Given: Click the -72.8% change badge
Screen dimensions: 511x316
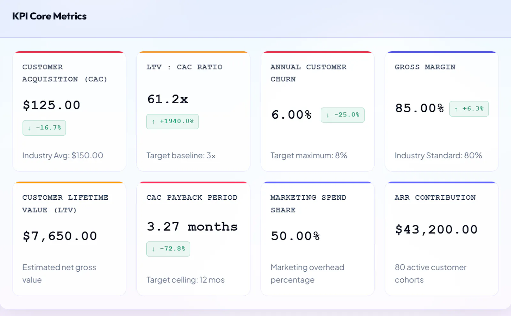Looking at the screenshot, I should pos(168,249).
